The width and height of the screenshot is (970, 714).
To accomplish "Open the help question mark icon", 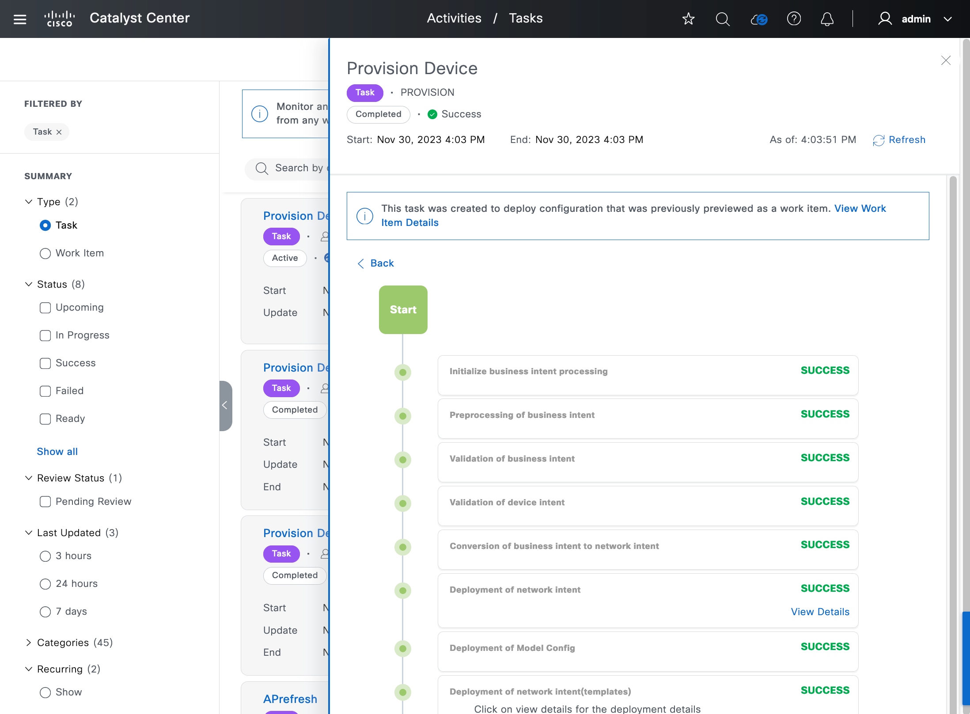I will (794, 19).
